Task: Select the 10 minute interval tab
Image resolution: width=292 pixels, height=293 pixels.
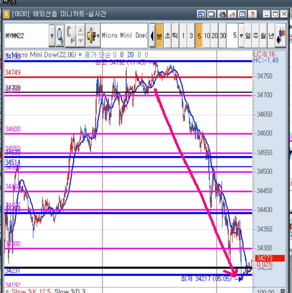Action: pyautogui.click(x=207, y=36)
